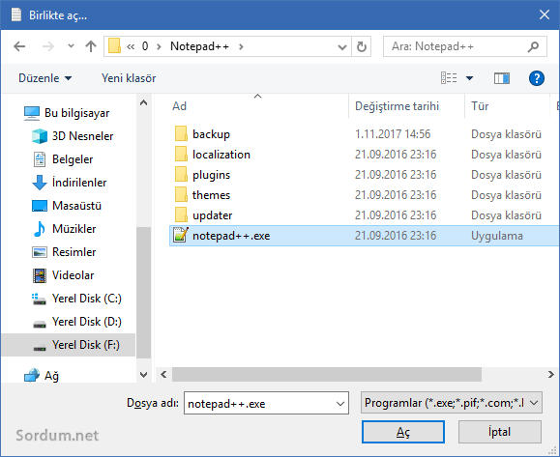Viewport: 560px width, 457px height.
Task: Open help with the question mark icon
Action: pyautogui.click(x=537, y=78)
